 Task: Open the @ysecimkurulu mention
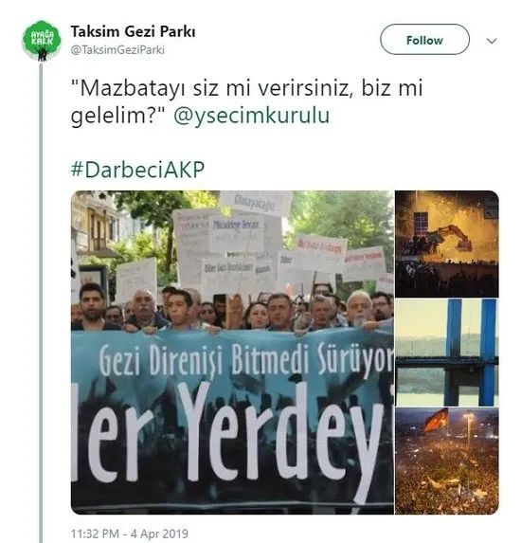251,116
